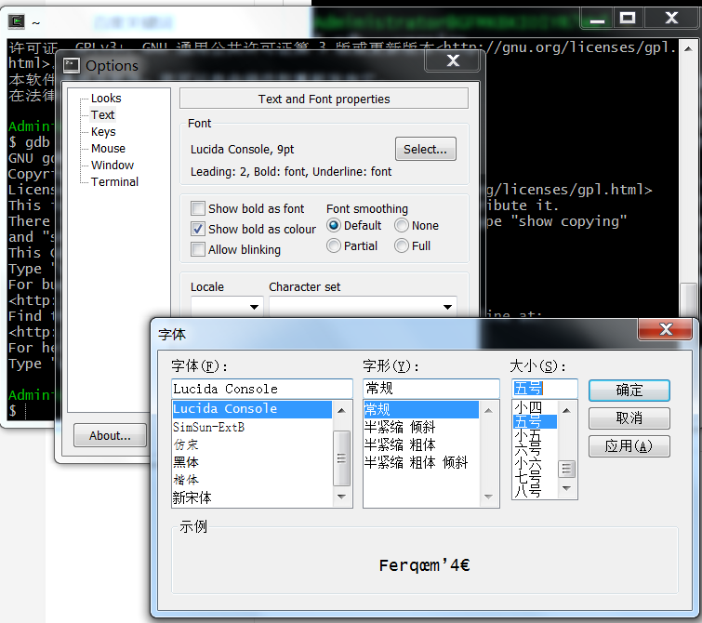Click the About... button
Image resolution: width=702 pixels, height=623 pixels.
[110, 435]
